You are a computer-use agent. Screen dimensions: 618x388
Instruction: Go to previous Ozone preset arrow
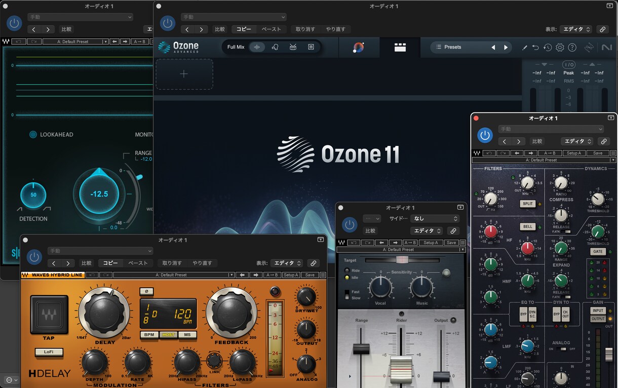coord(493,47)
